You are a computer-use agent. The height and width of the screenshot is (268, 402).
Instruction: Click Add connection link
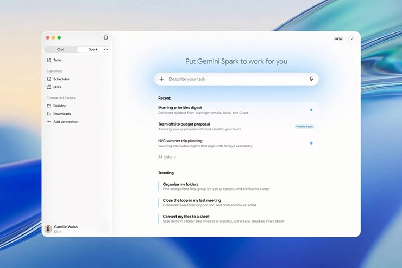click(x=66, y=122)
